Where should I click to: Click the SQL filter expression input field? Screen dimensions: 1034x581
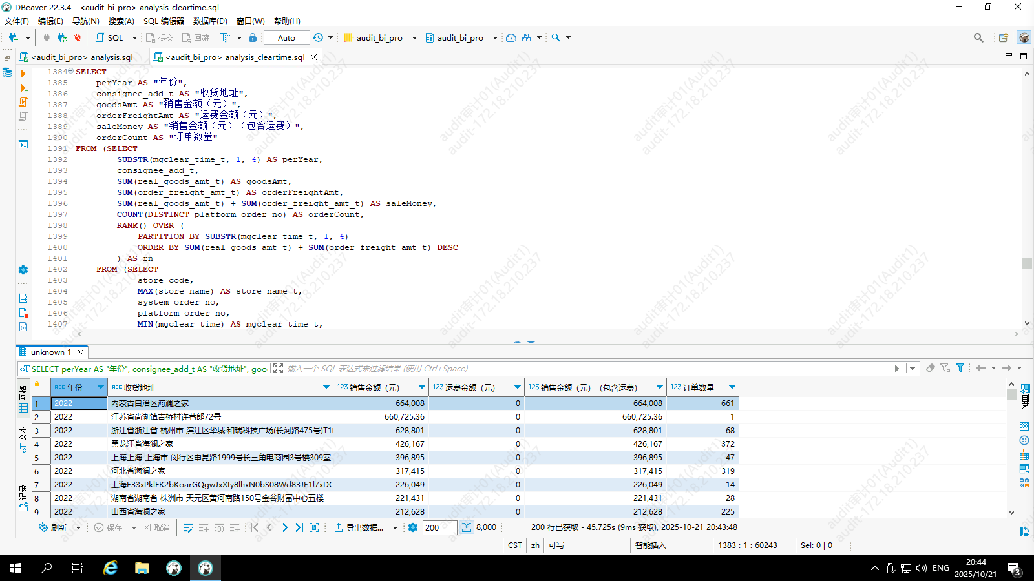click(x=582, y=369)
